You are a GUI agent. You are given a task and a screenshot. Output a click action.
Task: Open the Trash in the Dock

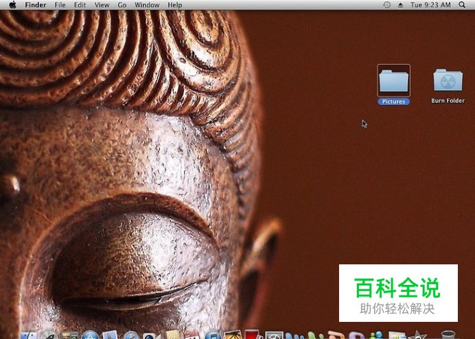[448, 335]
